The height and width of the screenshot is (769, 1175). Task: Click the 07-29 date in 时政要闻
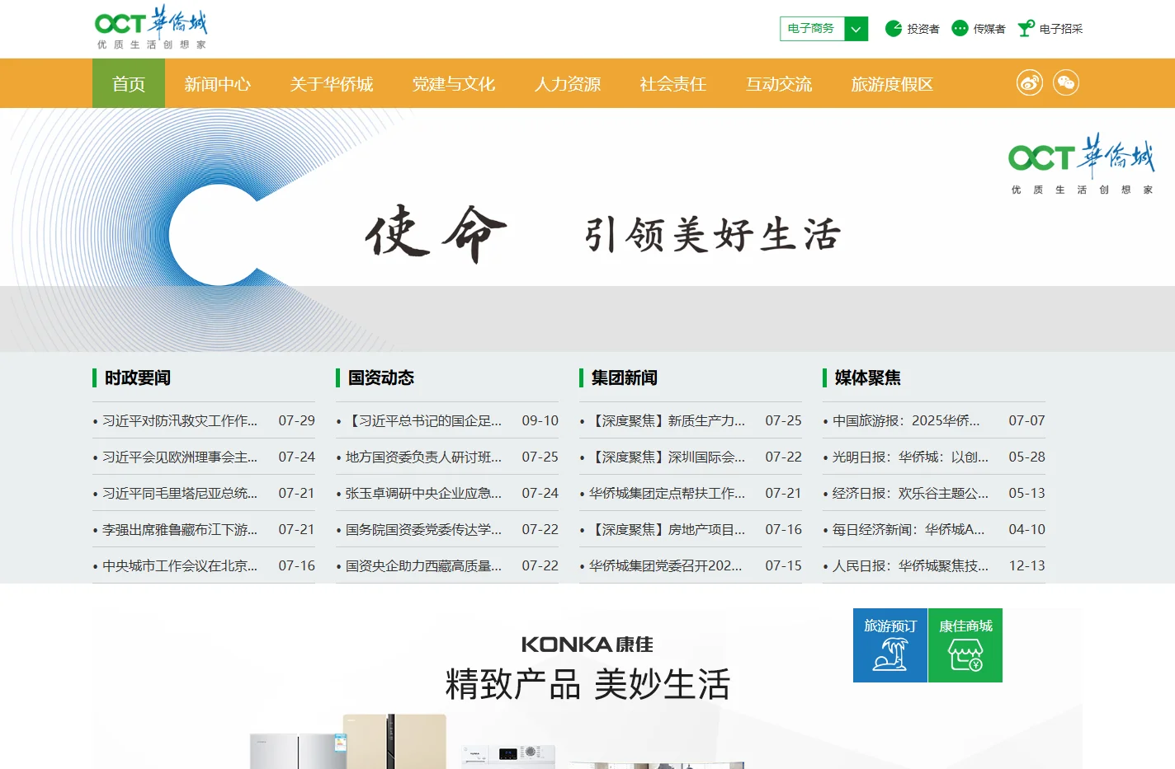point(296,420)
